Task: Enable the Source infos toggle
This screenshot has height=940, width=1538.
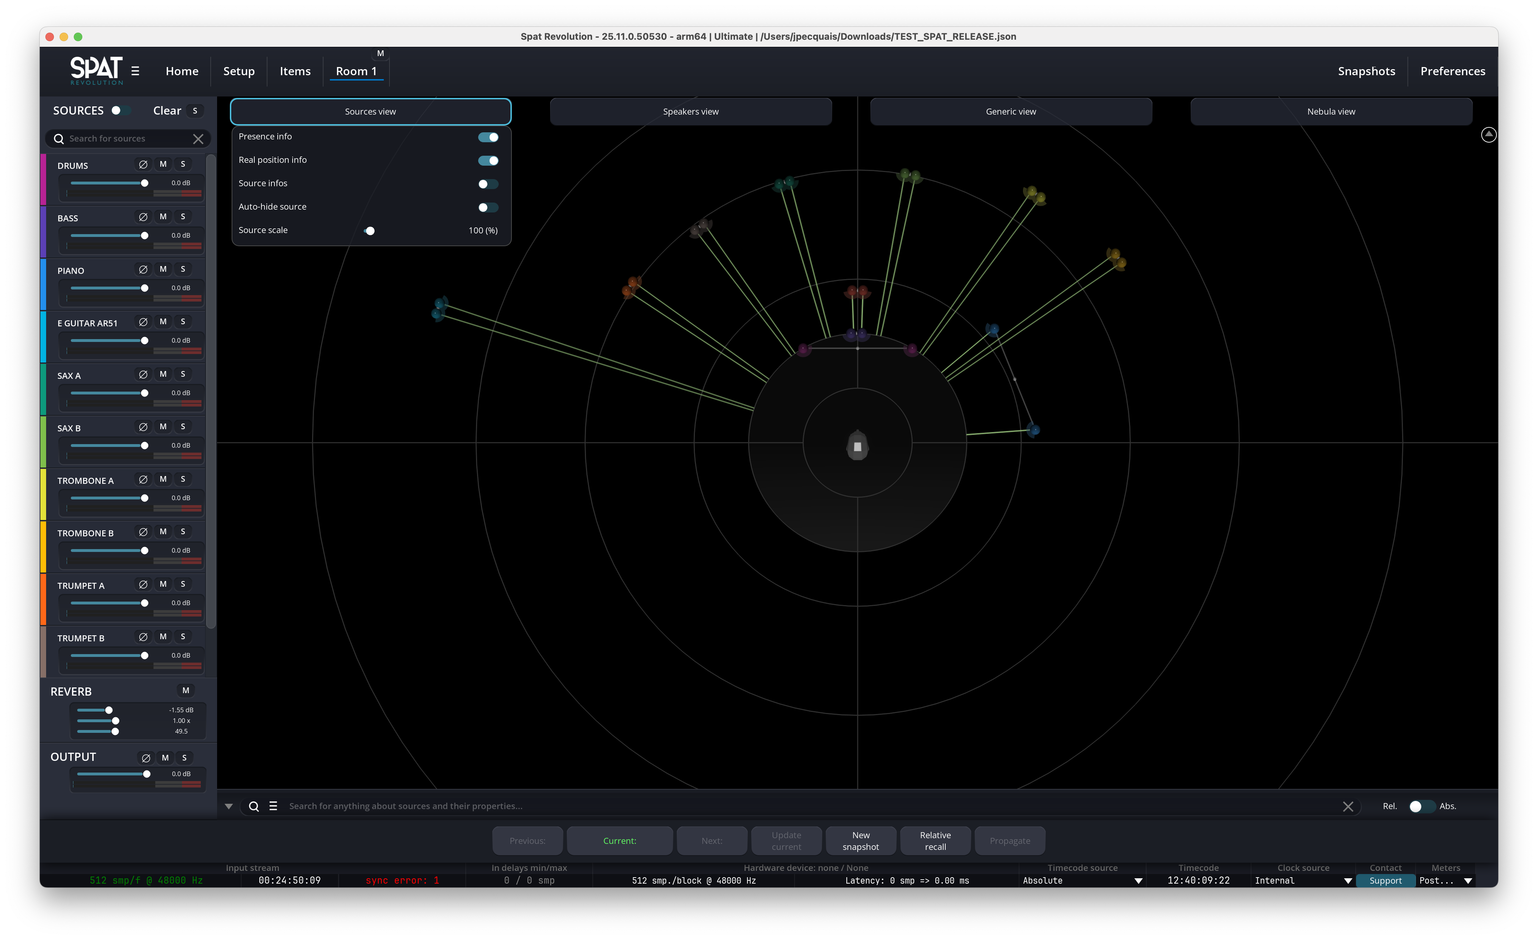Action: click(x=488, y=184)
